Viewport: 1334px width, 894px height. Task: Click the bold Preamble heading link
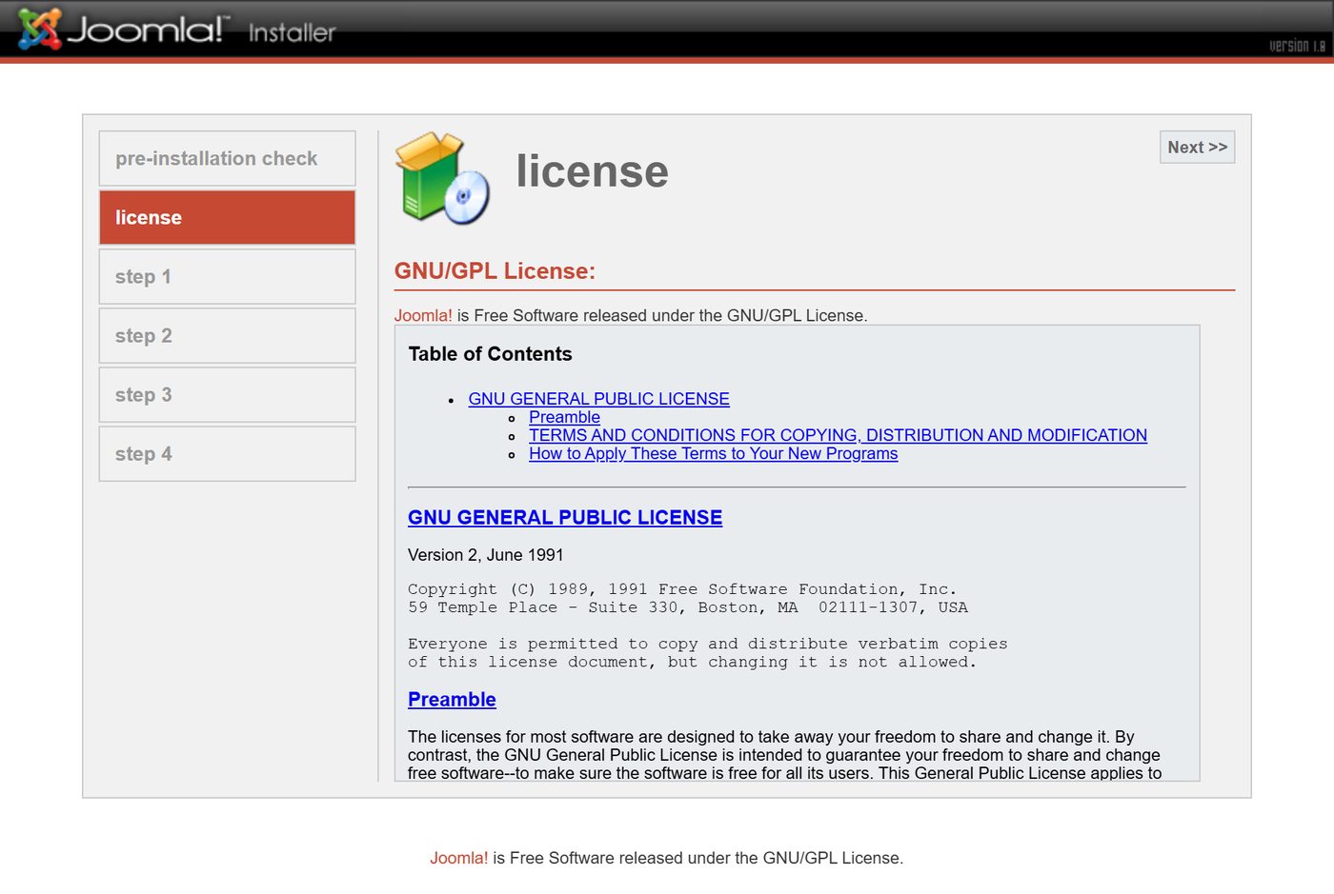coord(452,699)
